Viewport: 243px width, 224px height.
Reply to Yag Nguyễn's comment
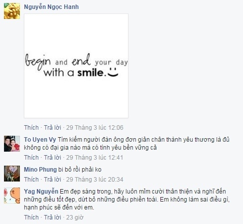(52, 218)
